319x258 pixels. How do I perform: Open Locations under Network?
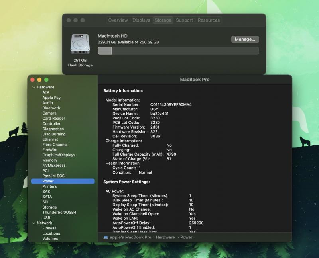(51, 233)
